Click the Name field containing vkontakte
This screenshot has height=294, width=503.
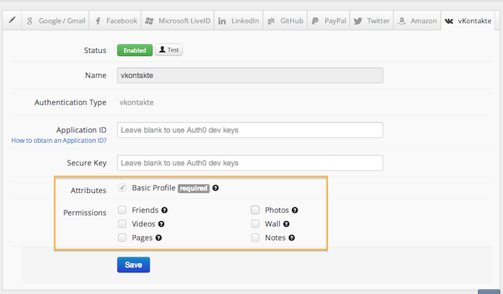tap(250, 76)
